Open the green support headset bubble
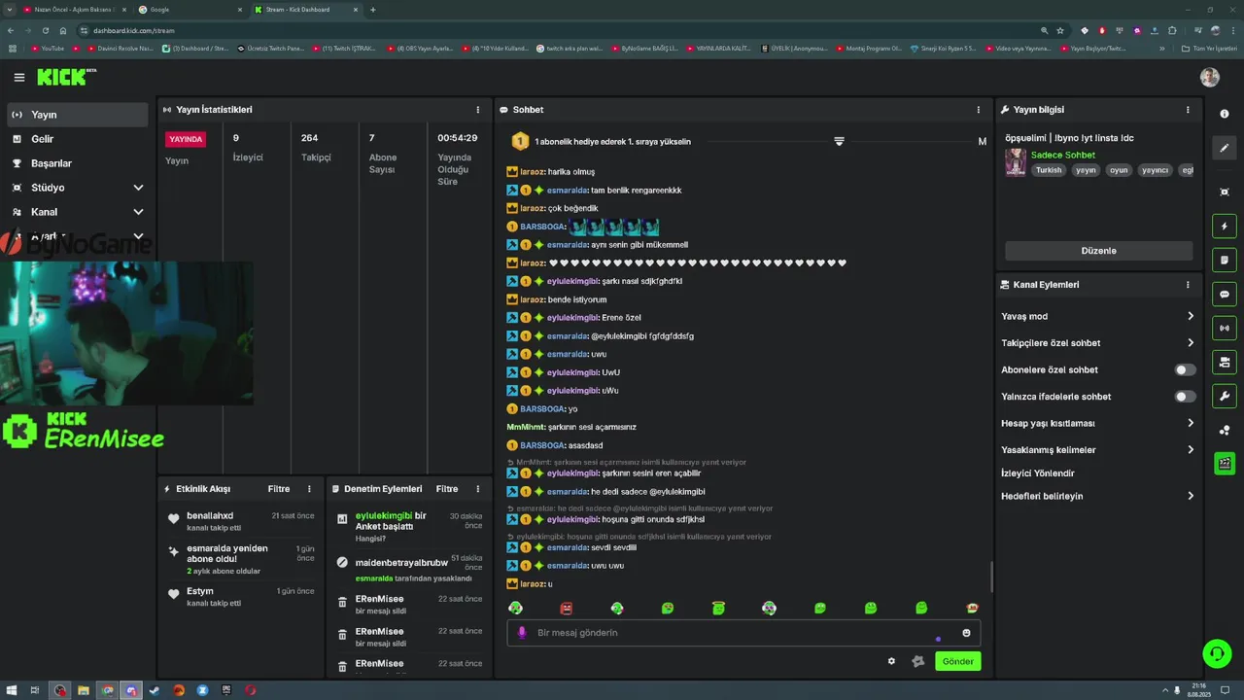The width and height of the screenshot is (1244, 700). (x=1217, y=654)
